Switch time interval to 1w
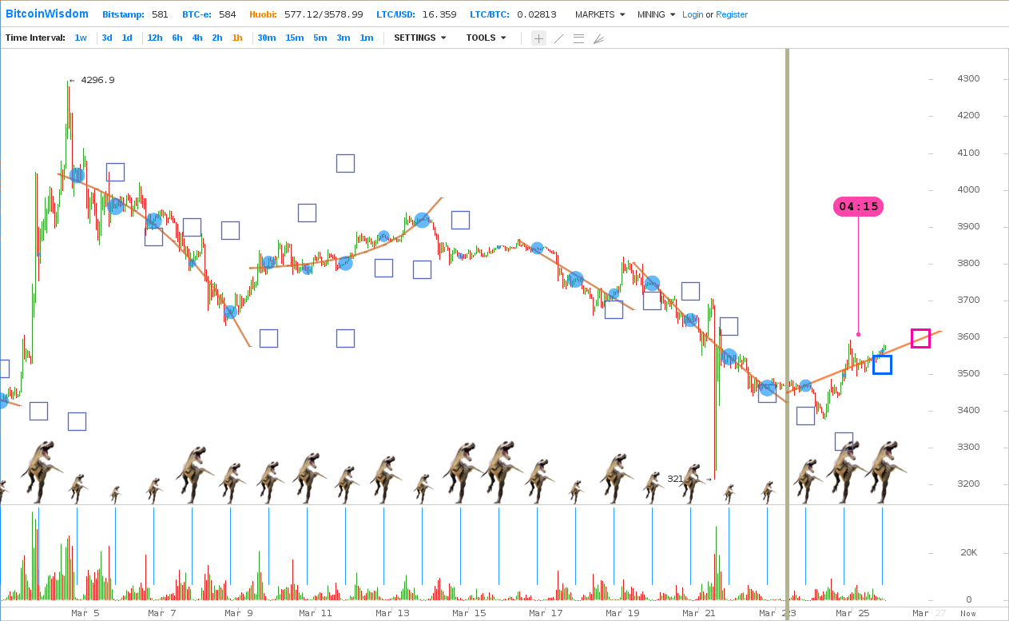The image size is (1009, 621). click(x=81, y=38)
